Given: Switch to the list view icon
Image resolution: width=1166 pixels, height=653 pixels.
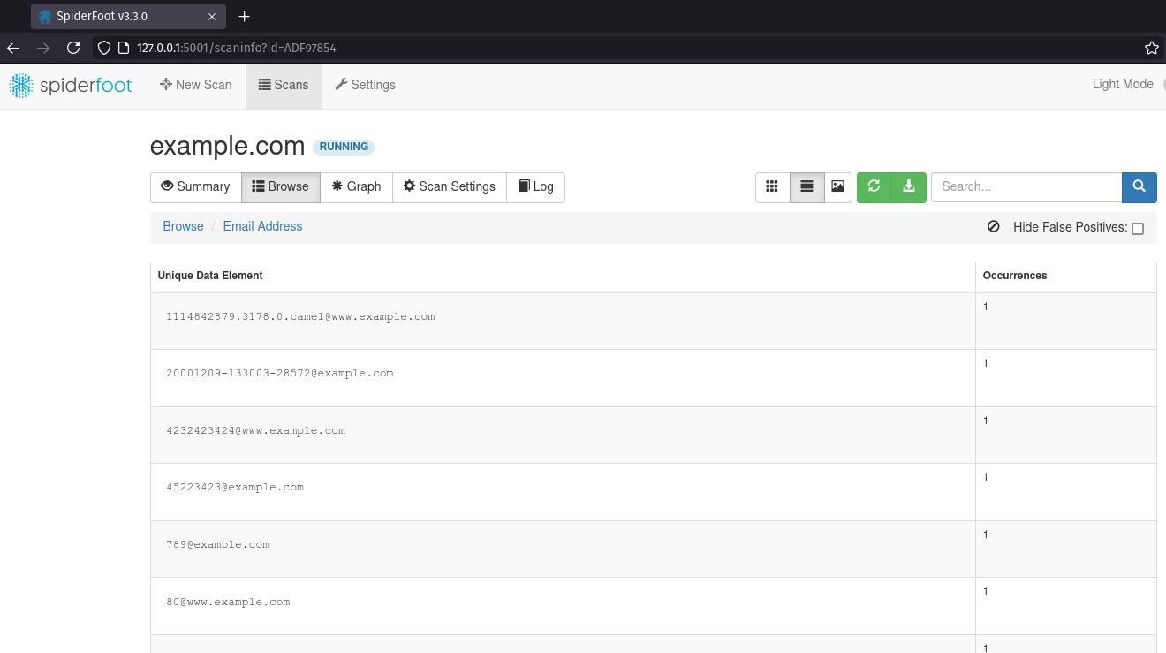Looking at the screenshot, I should tap(806, 187).
